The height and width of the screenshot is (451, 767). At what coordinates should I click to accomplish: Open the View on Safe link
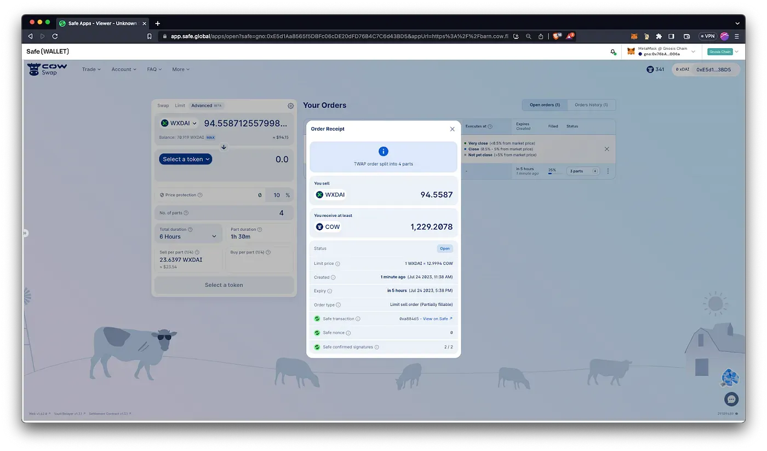point(438,319)
